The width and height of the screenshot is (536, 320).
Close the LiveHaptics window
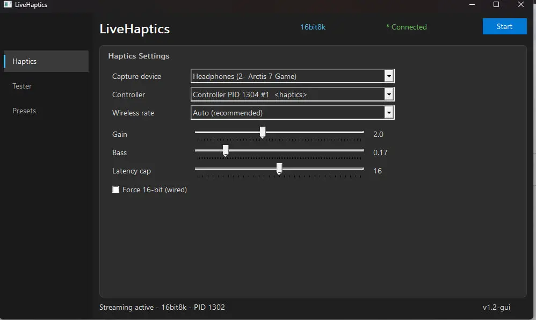pos(521,4)
